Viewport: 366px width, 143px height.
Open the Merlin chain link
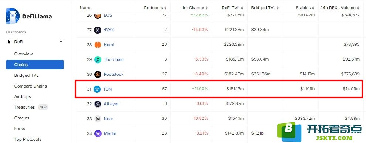(110, 133)
